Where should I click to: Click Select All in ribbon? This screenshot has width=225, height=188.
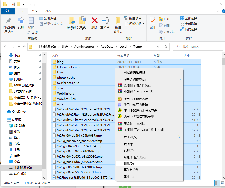coord(189,18)
